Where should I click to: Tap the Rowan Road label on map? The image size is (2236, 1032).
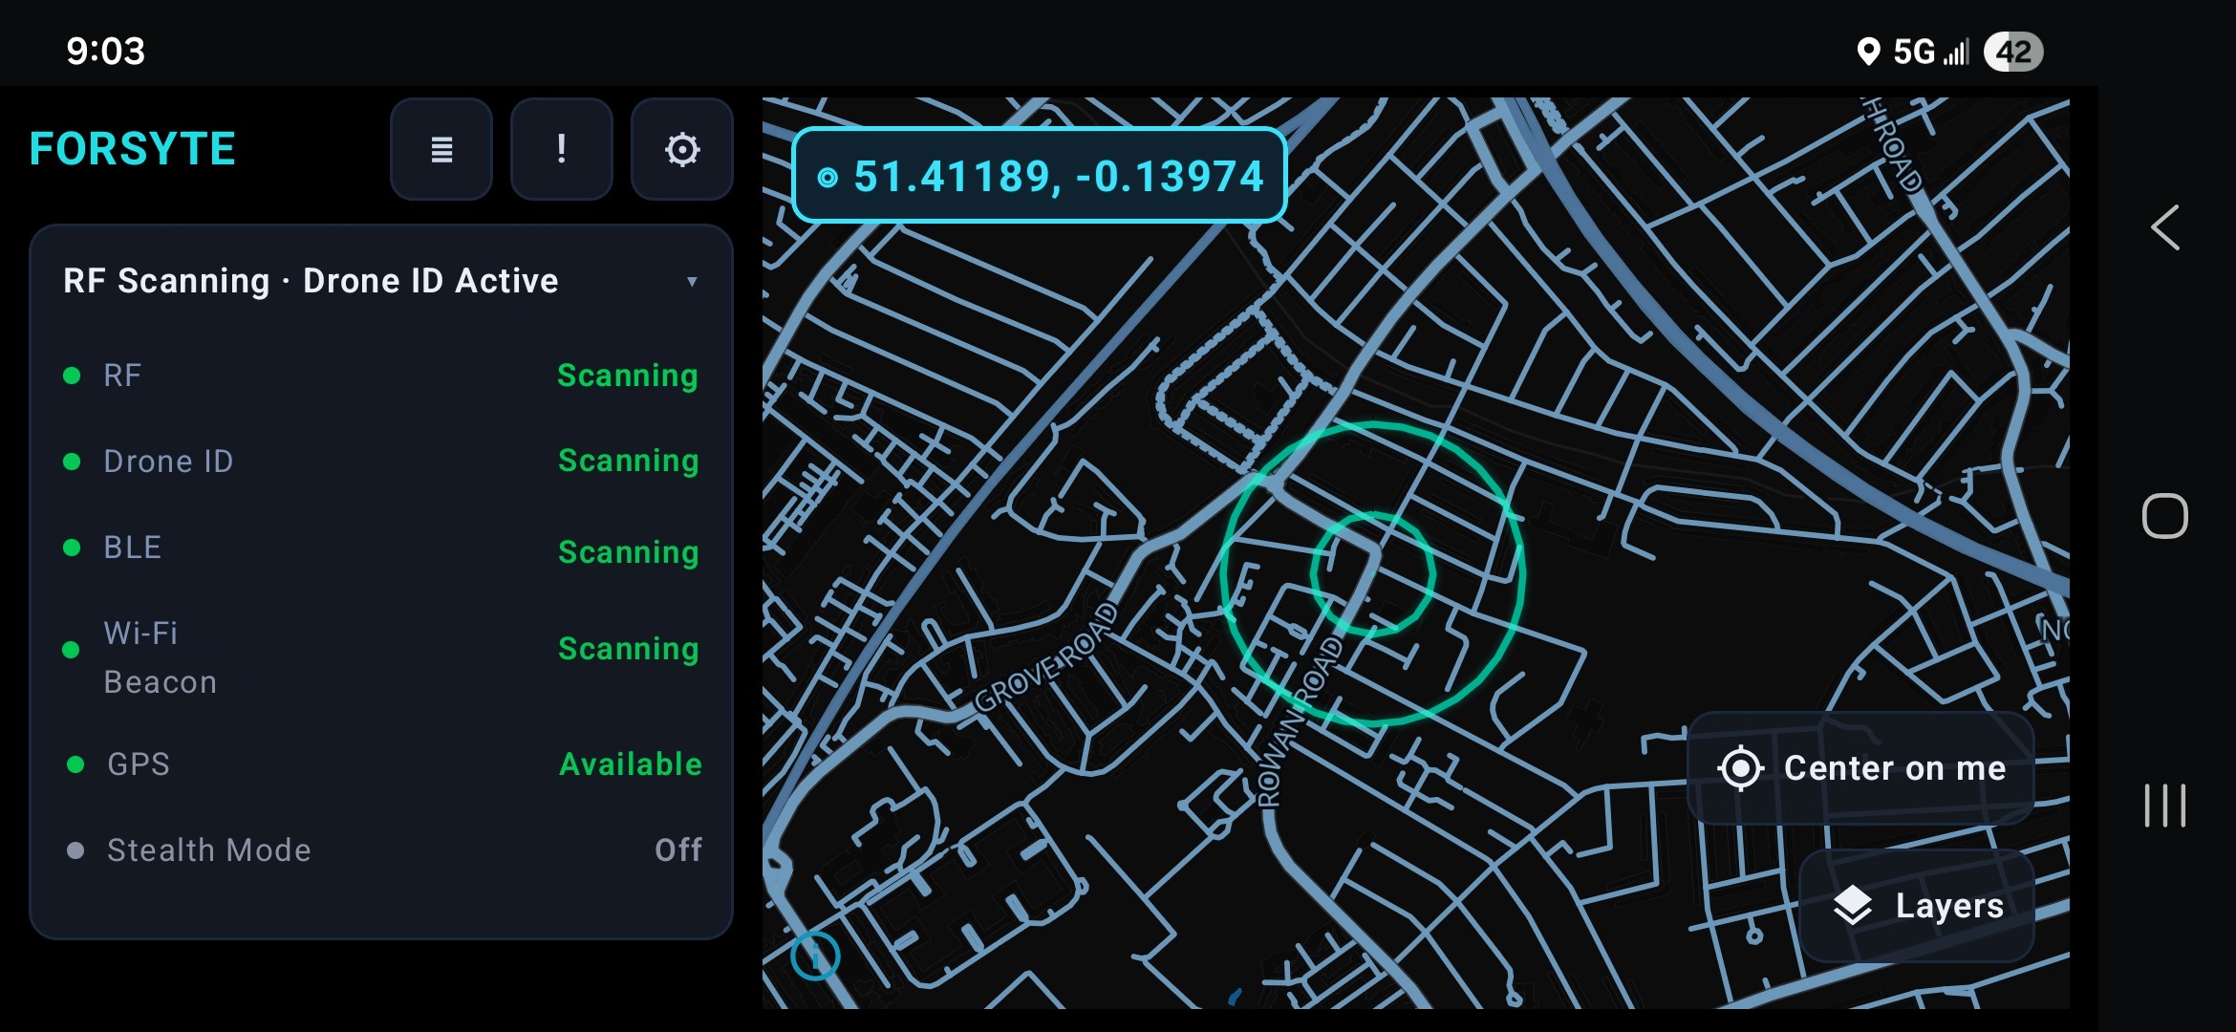[1301, 722]
